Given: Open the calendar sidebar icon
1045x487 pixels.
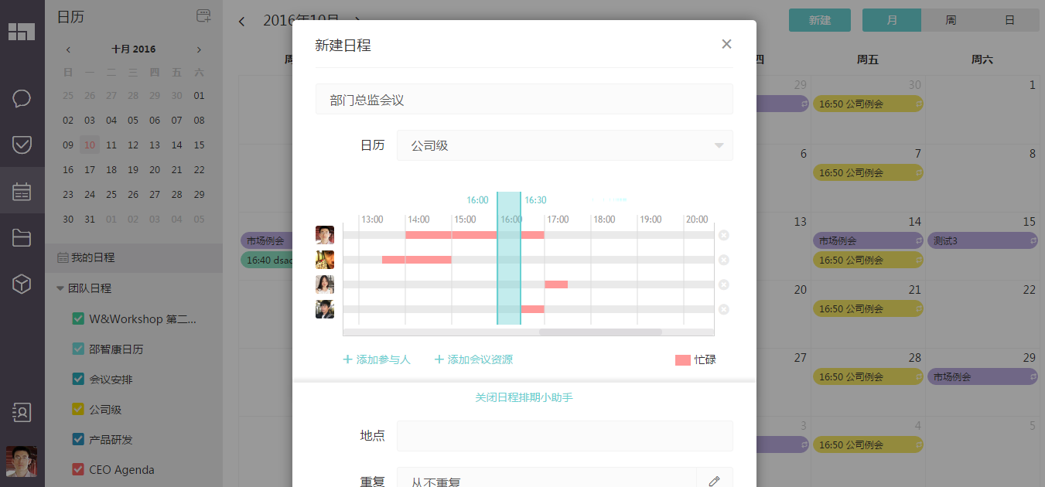Looking at the screenshot, I should 22,191.
